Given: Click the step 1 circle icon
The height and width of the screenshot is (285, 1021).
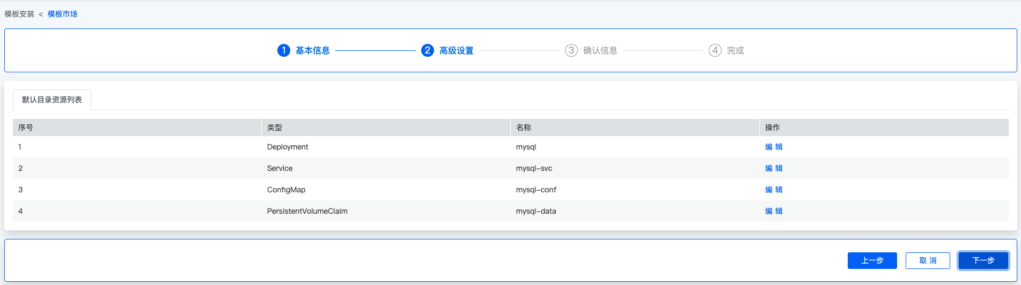Looking at the screenshot, I should [284, 50].
